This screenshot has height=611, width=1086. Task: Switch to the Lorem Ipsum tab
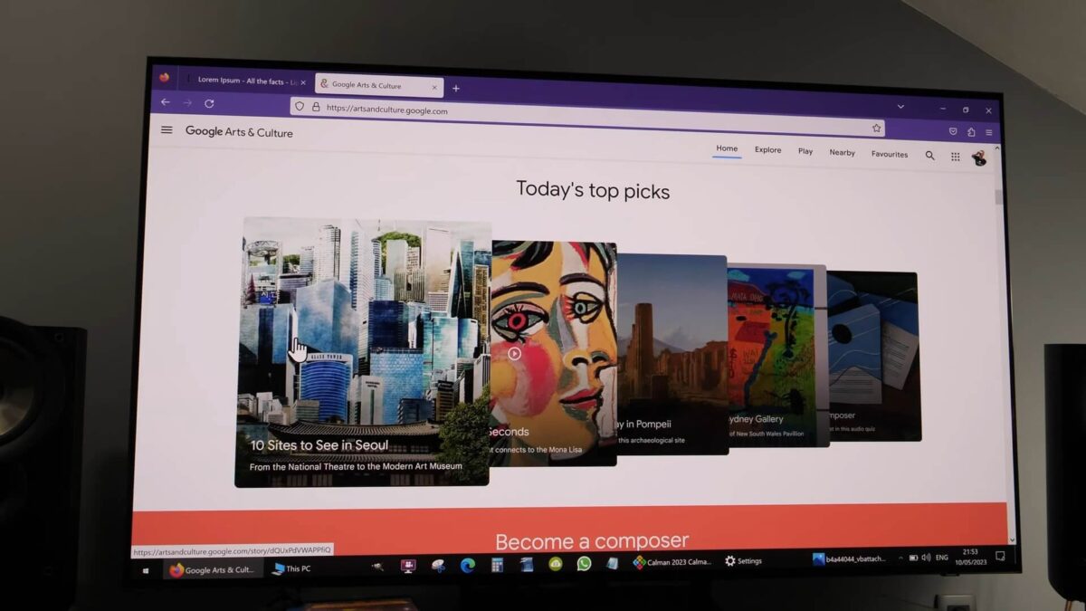point(241,81)
